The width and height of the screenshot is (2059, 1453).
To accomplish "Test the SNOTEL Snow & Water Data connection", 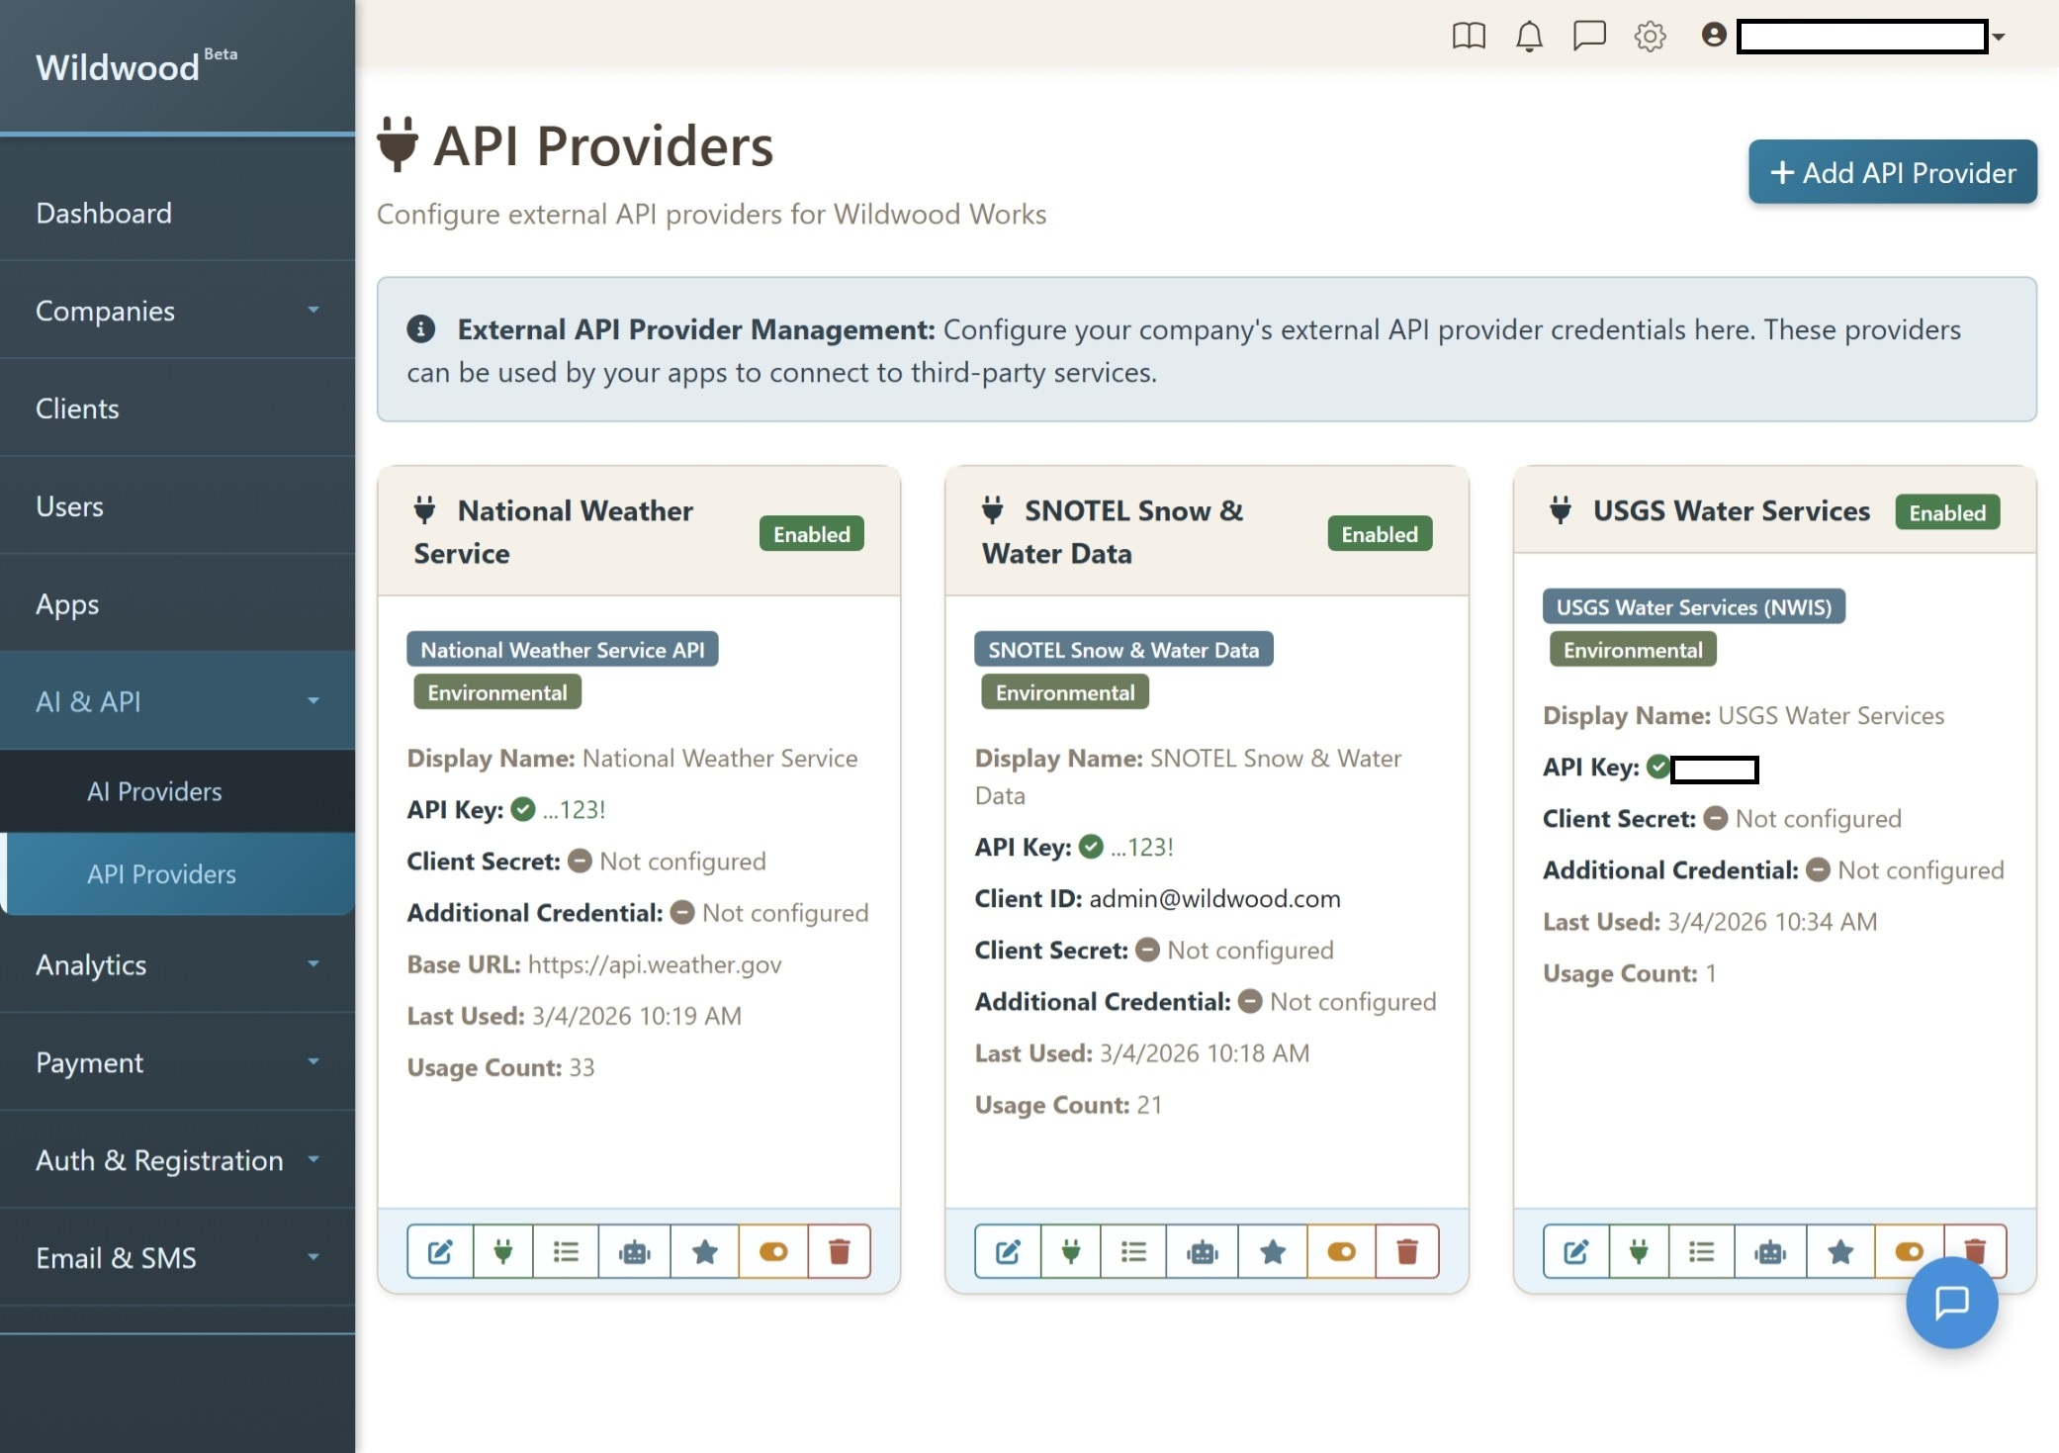I will (1071, 1250).
